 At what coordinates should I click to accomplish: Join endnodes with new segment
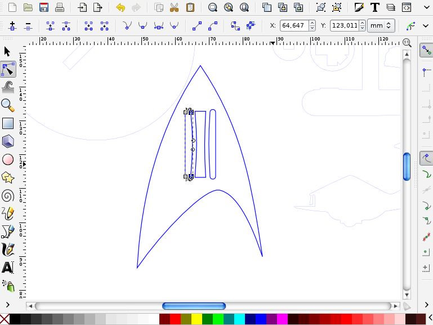point(88,26)
